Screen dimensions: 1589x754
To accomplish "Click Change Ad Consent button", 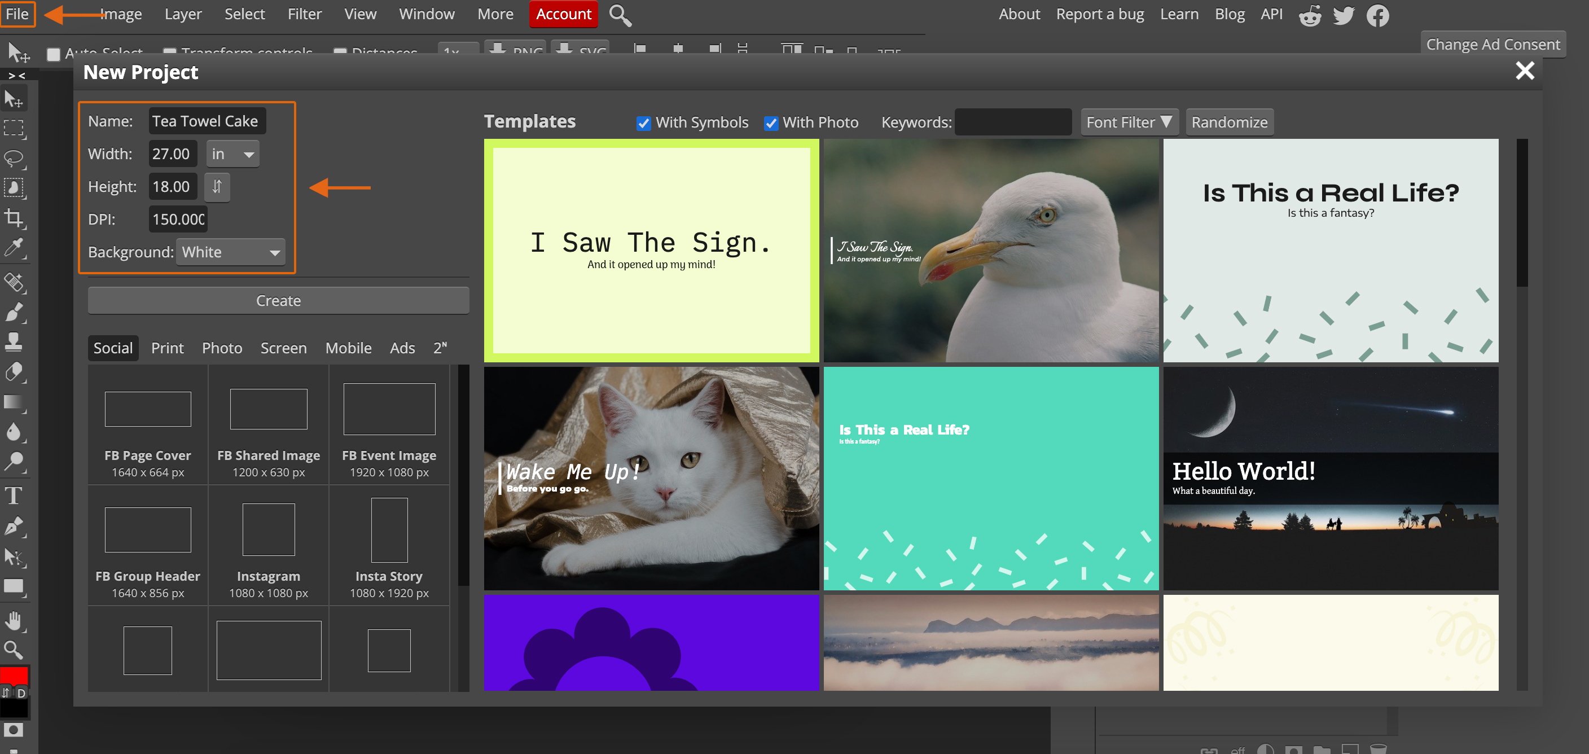I will (1493, 45).
